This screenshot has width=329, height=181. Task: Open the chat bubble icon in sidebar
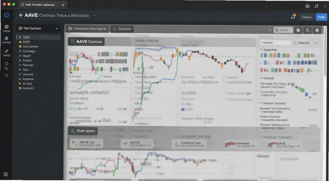tap(7, 64)
